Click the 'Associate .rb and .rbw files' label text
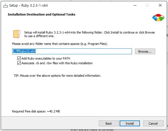168x131 pixels. [x=57, y=63]
